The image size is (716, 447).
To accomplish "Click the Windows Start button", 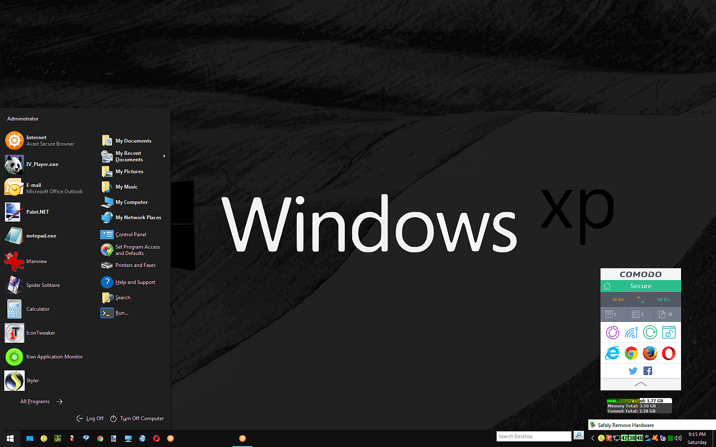I will (x=10, y=438).
